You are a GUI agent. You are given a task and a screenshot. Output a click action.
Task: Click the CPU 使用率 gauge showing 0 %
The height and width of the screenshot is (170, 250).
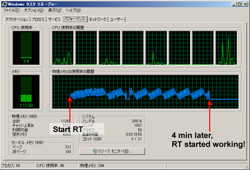tap(26, 48)
